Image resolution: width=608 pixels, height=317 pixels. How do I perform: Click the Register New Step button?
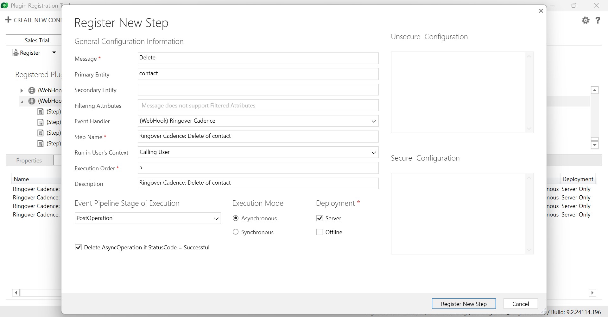tap(464, 304)
